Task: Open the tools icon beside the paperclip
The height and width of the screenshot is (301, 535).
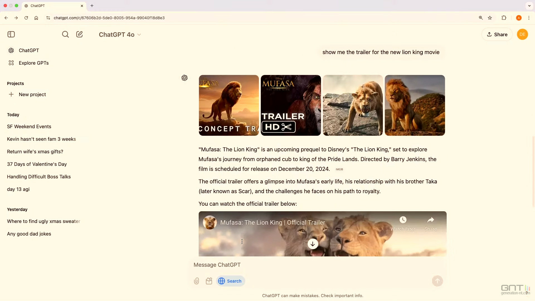Action: coord(209,281)
